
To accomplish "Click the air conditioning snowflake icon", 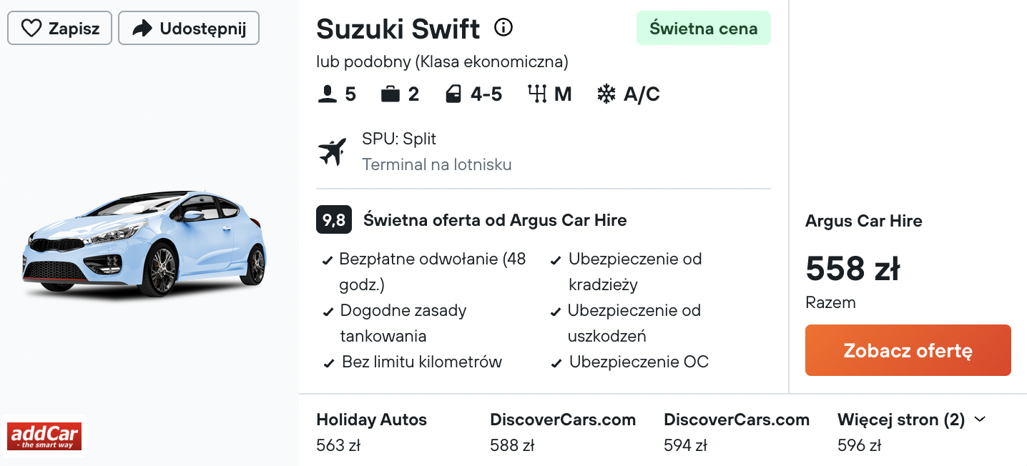I will pos(606,94).
